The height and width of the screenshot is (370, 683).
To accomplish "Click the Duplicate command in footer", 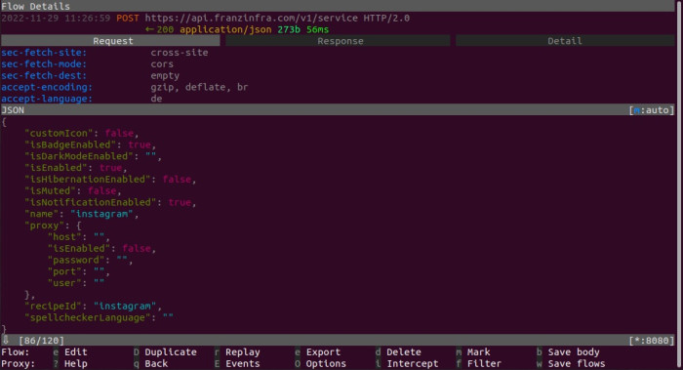I will point(171,352).
